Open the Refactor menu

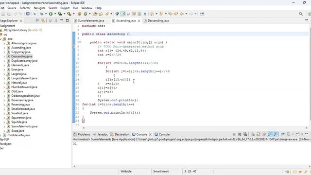tap(25, 8)
